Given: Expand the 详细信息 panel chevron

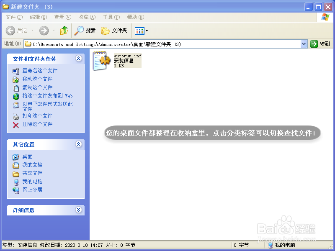Looking at the screenshot, I should (78, 210).
